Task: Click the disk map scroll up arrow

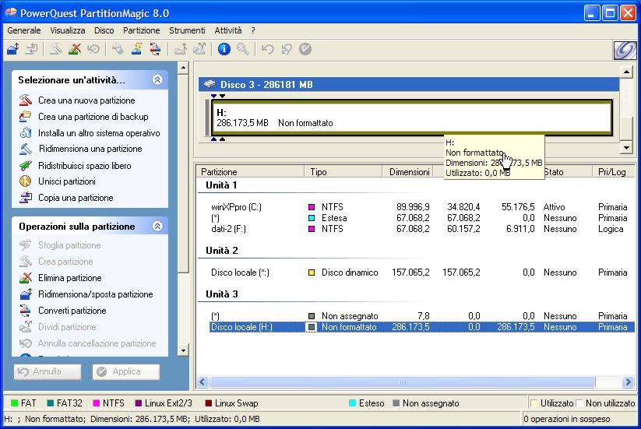Action: (626, 72)
